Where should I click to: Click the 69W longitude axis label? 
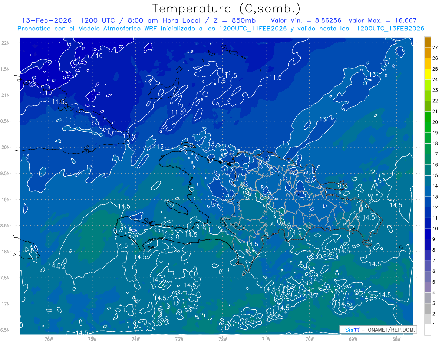[353, 339]
